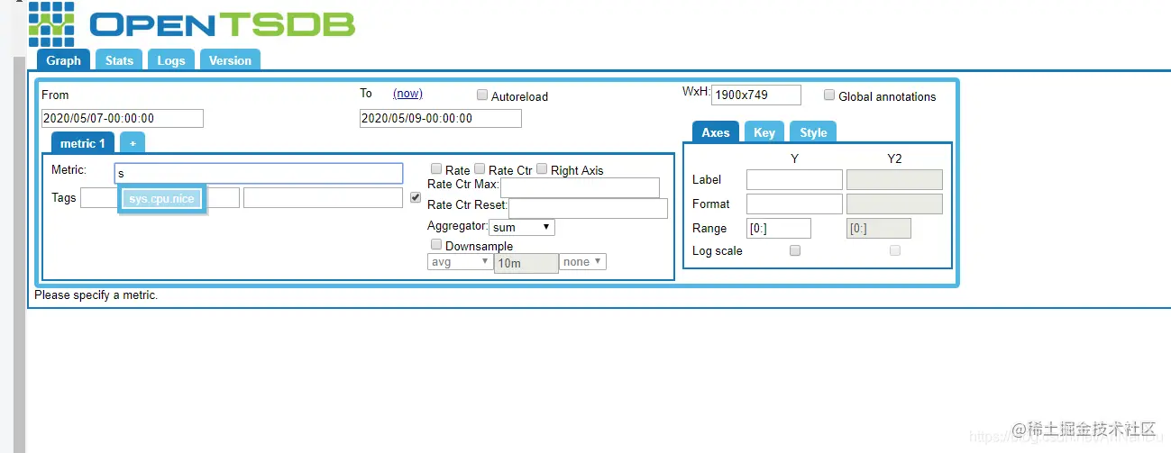Click the From date input field

tap(123, 118)
